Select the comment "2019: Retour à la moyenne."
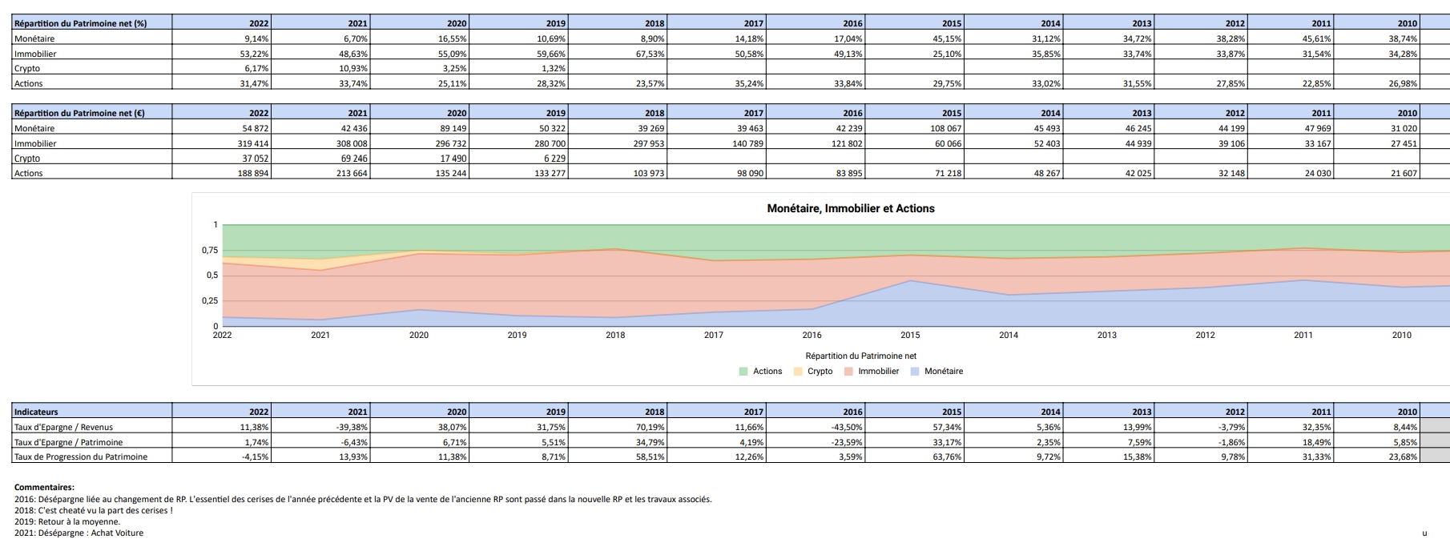Viewport: 1450px width, 543px height. [67, 521]
